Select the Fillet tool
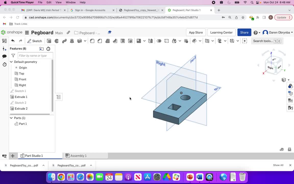This screenshot has height=184, width=294. tap(92, 41)
